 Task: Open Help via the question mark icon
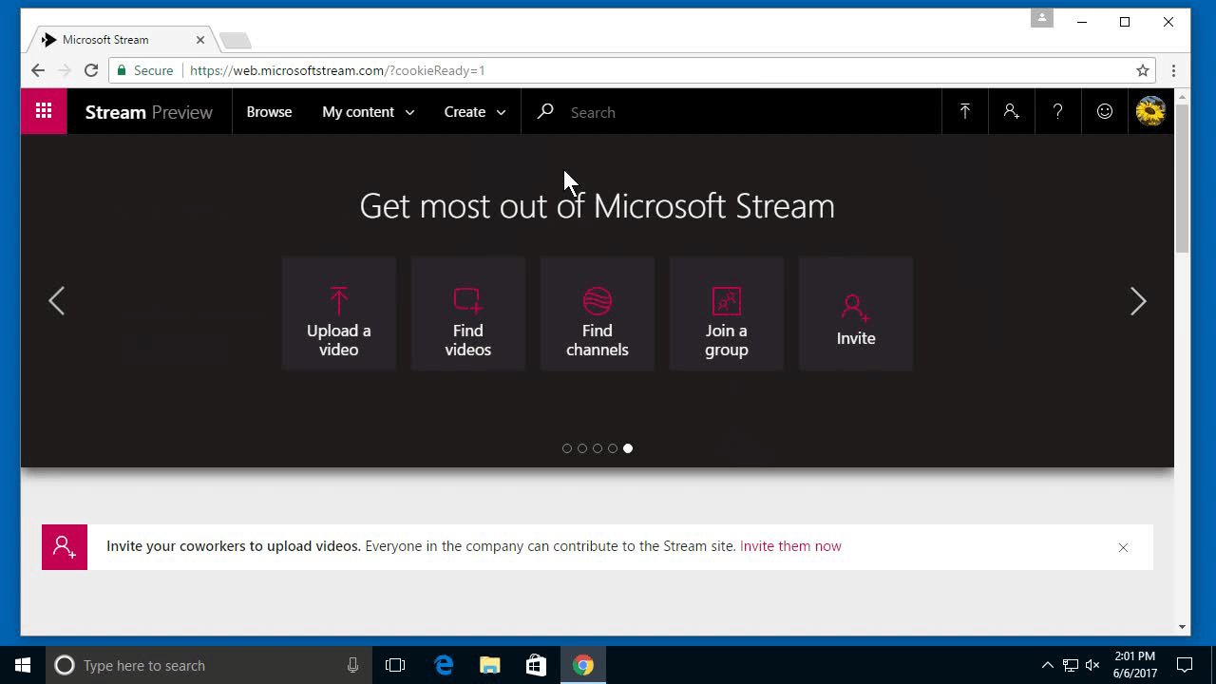click(x=1057, y=111)
